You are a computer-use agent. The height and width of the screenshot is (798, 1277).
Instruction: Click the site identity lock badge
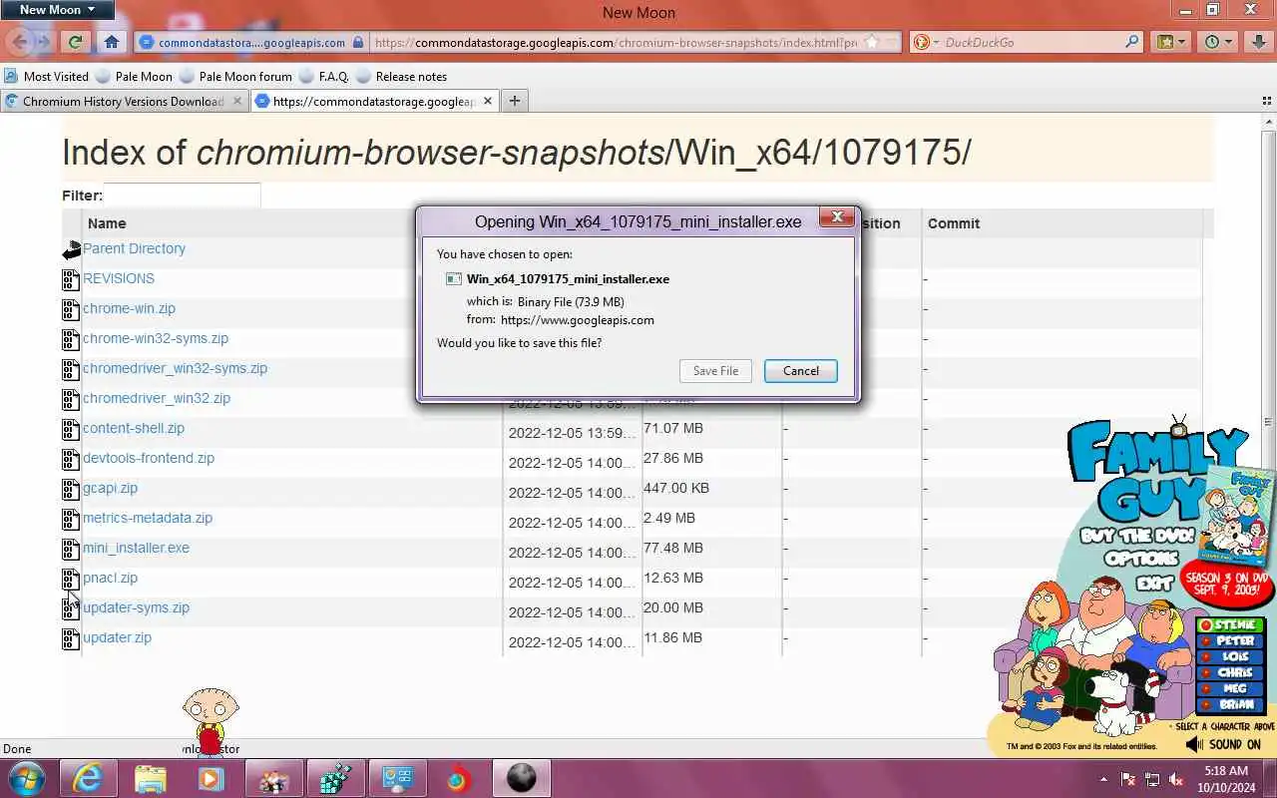pos(251,42)
